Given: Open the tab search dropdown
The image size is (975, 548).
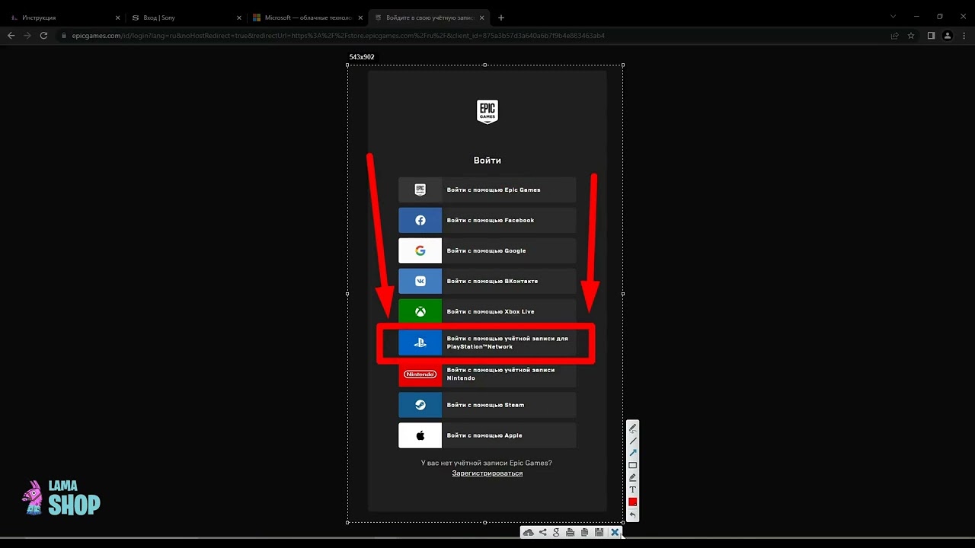Looking at the screenshot, I should [893, 17].
